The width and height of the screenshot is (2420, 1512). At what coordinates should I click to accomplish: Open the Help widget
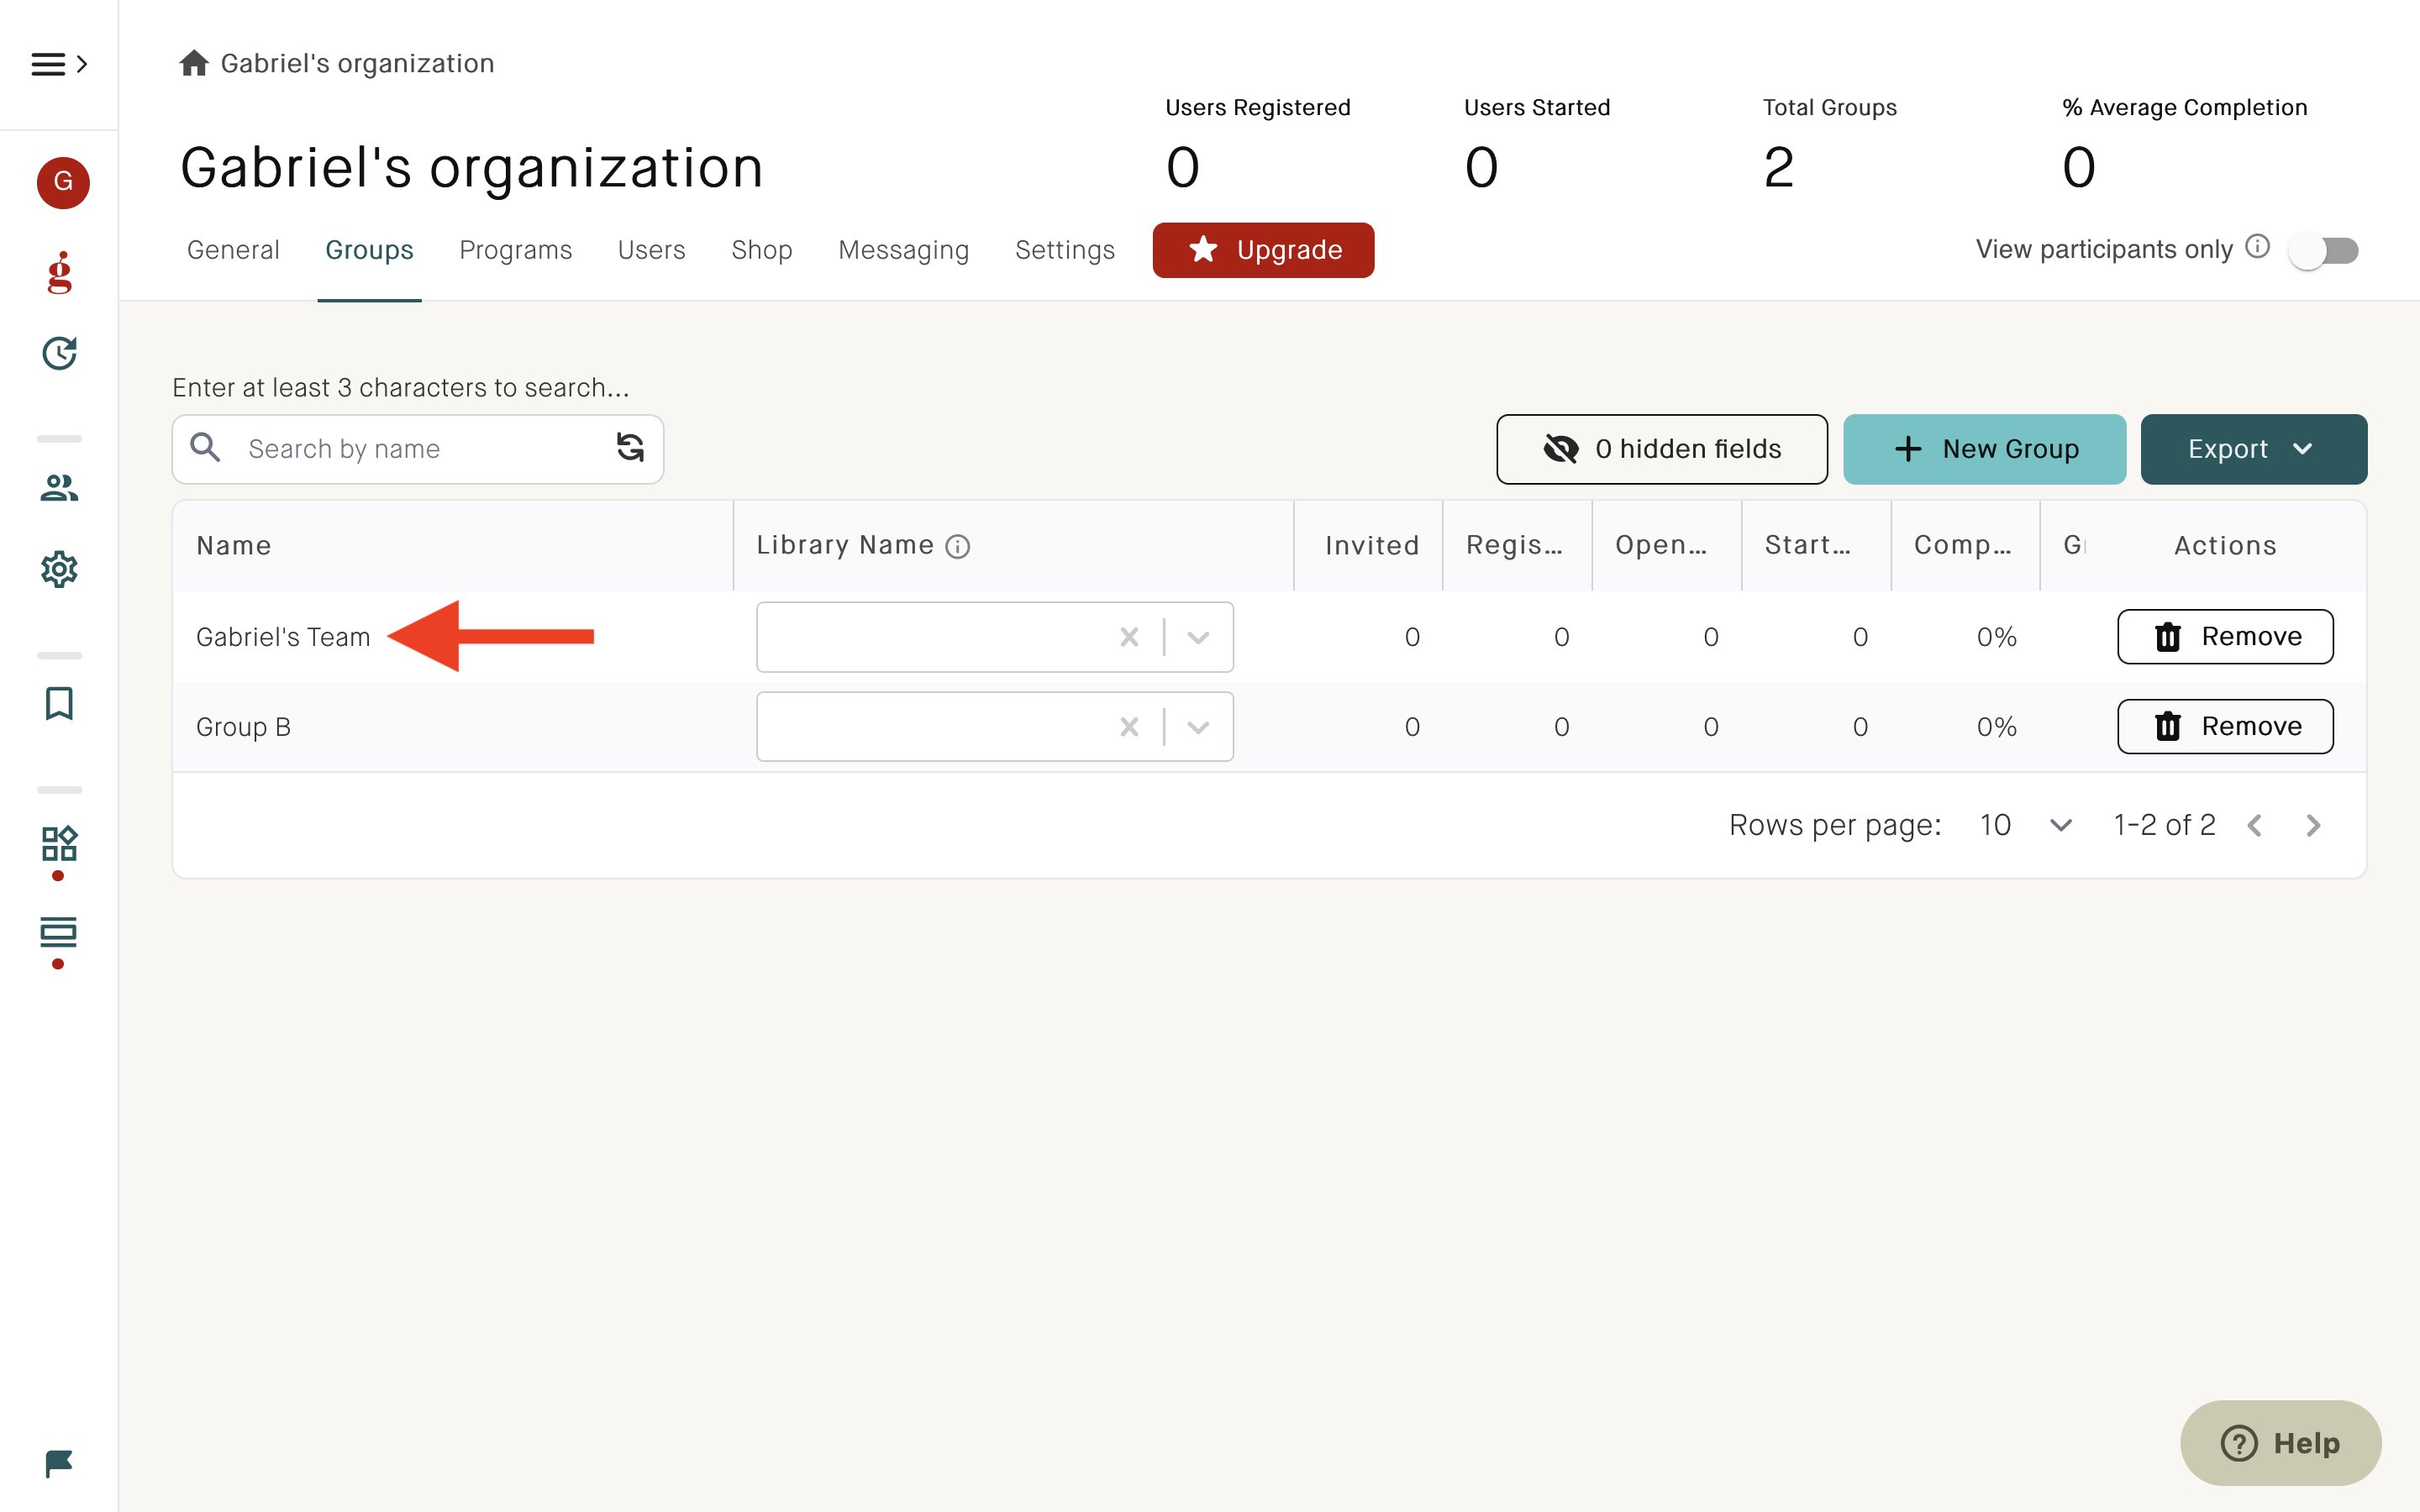click(x=2280, y=1443)
